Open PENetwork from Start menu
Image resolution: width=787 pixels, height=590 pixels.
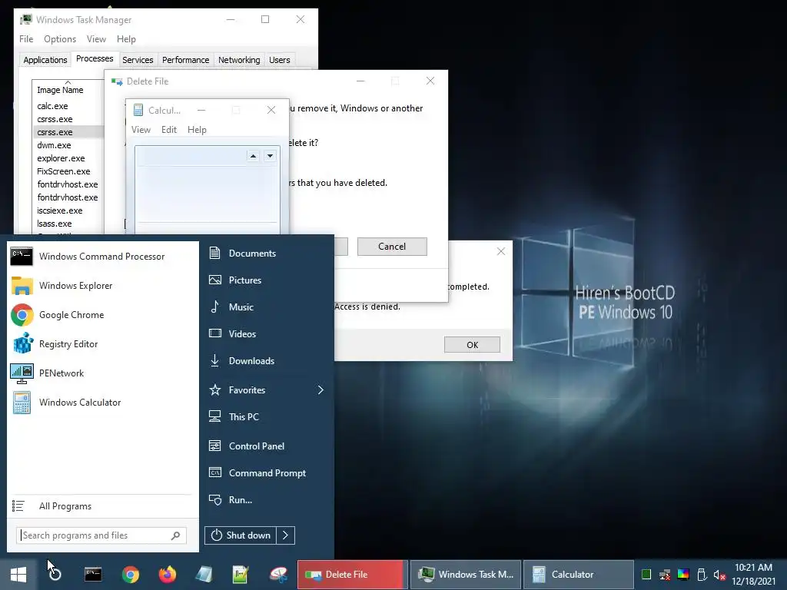pyautogui.click(x=102, y=373)
